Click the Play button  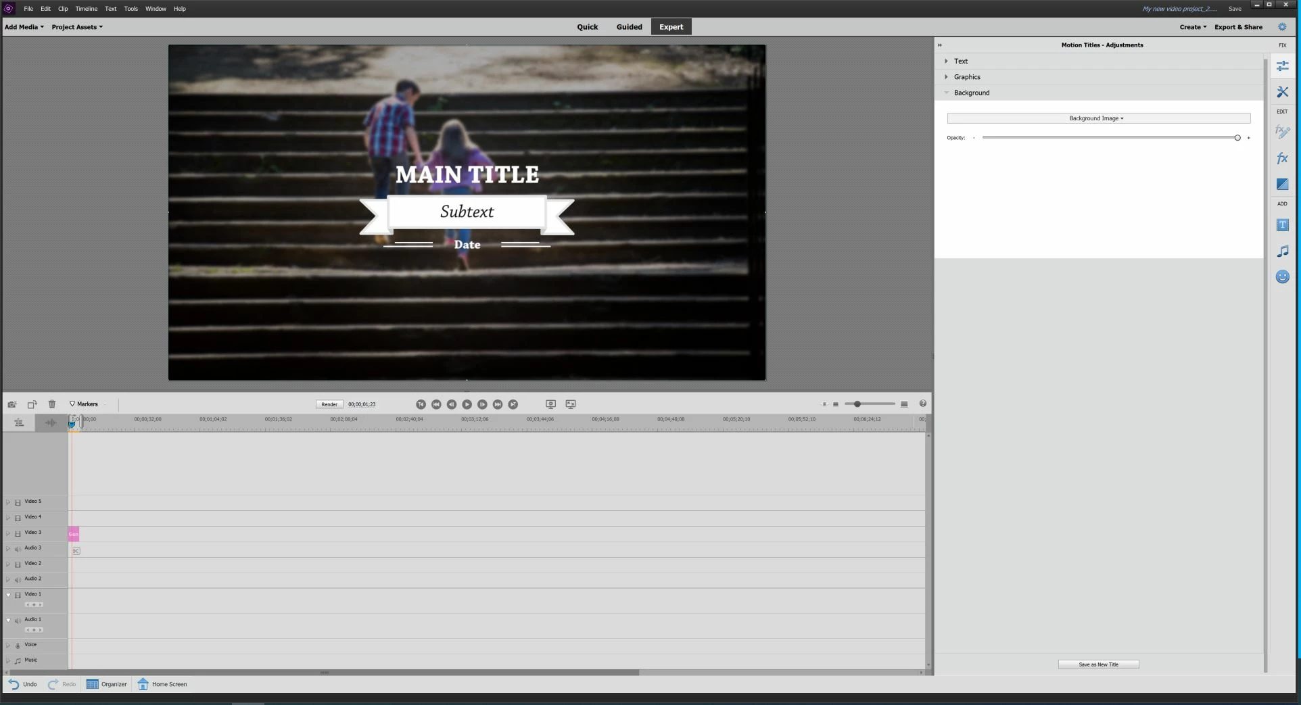coord(467,404)
